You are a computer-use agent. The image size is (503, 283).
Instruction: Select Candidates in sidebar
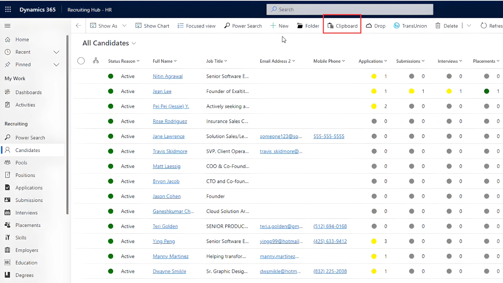click(33, 150)
